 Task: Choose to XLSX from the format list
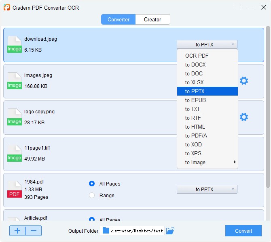pyautogui.click(x=207, y=82)
